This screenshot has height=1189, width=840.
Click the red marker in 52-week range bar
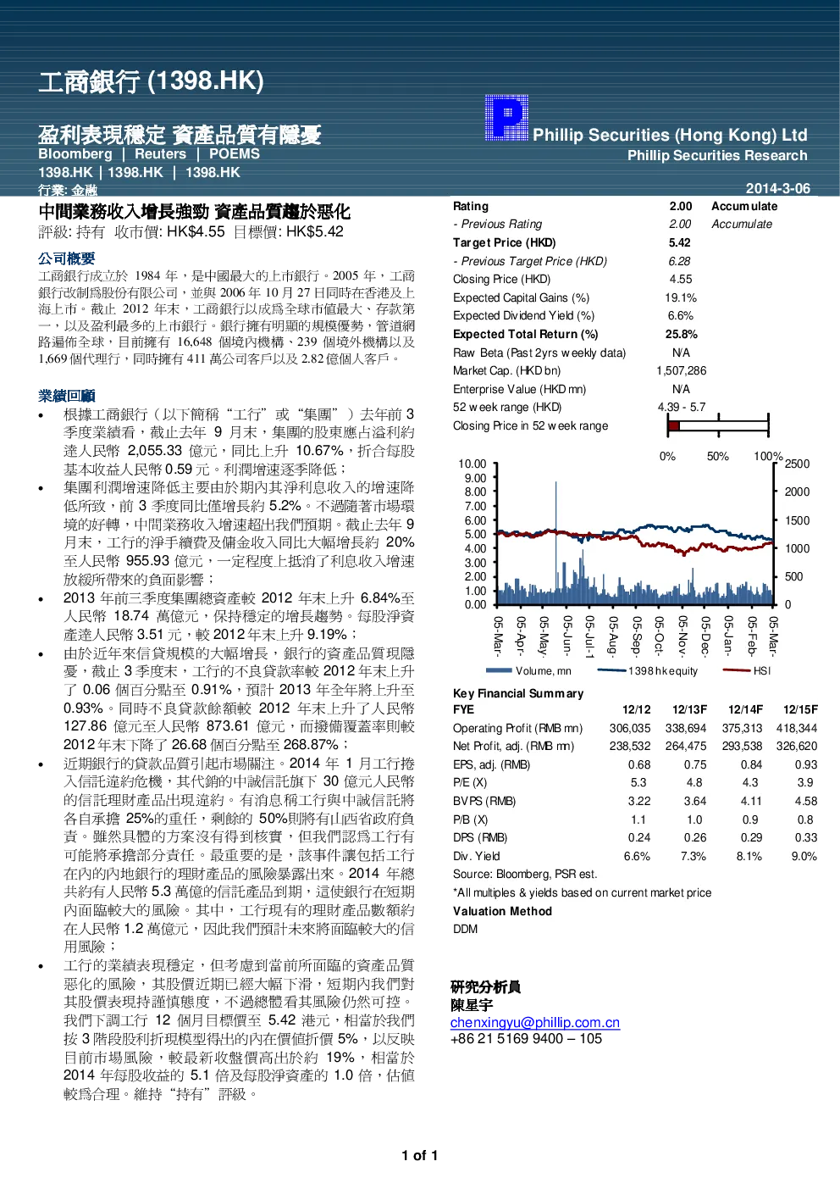[674, 425]
